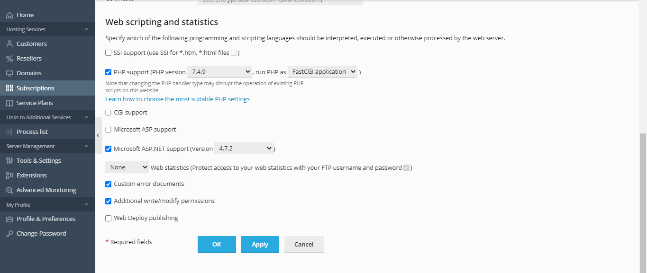Click the Service Plans book icon
Image resolution: width=647 pixels, height=273 pixels.
click(9, 103)
